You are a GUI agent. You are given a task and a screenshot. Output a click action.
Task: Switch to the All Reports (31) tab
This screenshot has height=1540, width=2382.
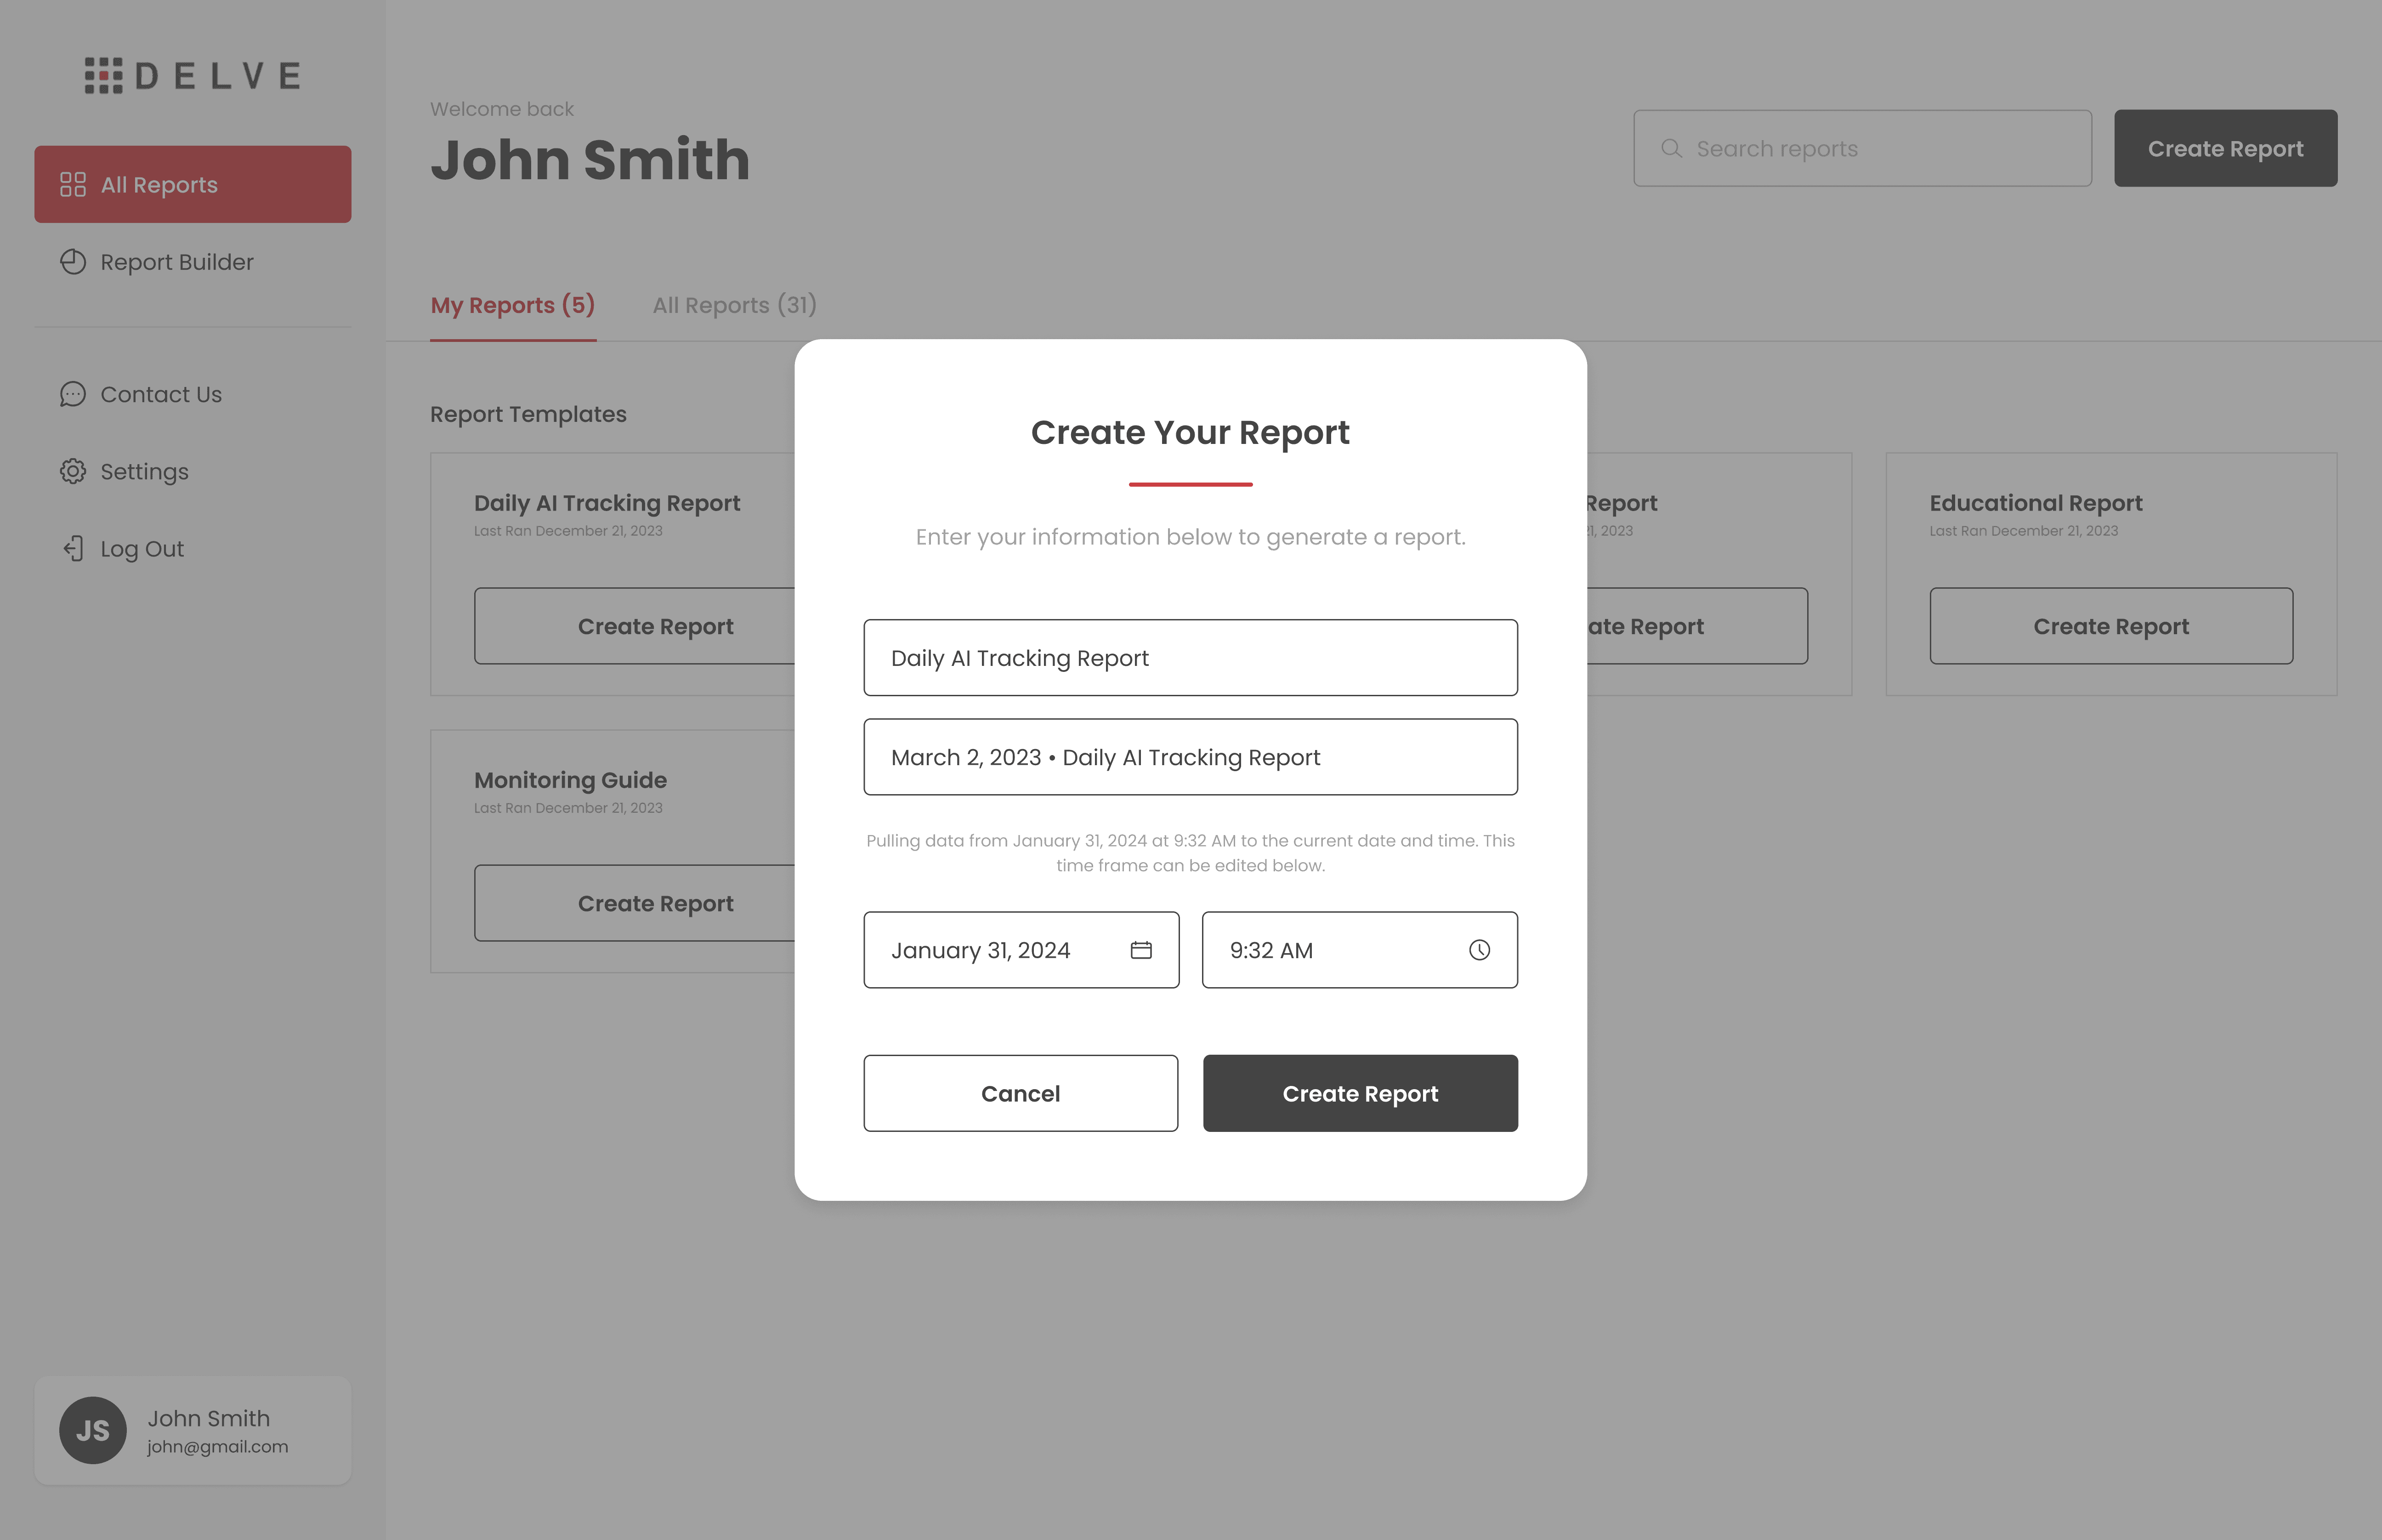pyautogui.click(x=735, y=306)
